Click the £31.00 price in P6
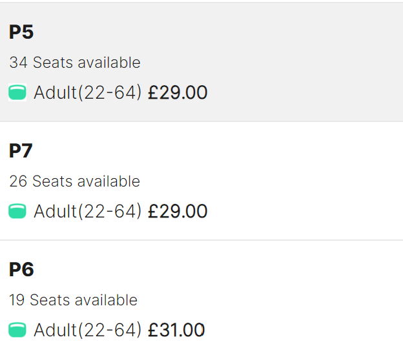The height and width of the screenshot is (355, 403). coord(176,330)
